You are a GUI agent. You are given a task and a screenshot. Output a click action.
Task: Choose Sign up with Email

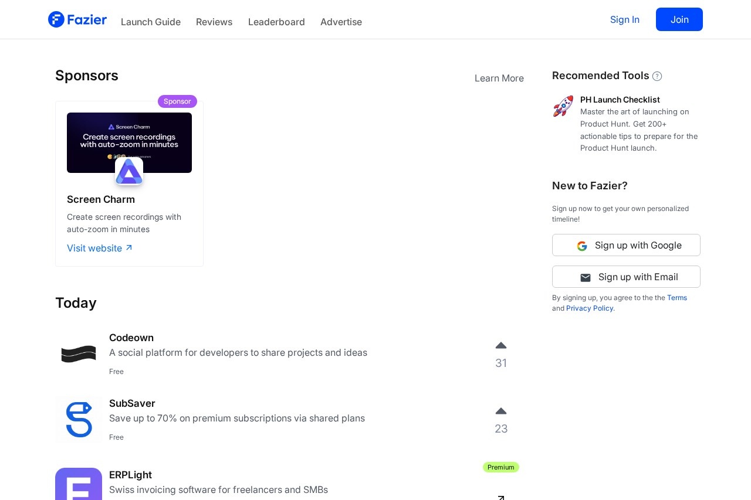coord(626,277)
